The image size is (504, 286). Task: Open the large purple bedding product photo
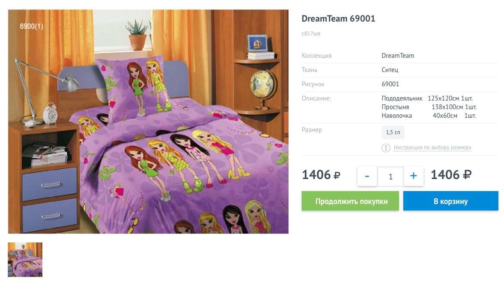pyautogui.click(x=148, y=122)
